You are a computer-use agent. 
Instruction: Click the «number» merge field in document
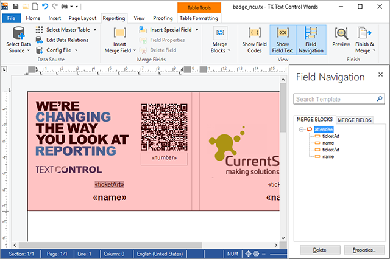(x=164, y=158)
